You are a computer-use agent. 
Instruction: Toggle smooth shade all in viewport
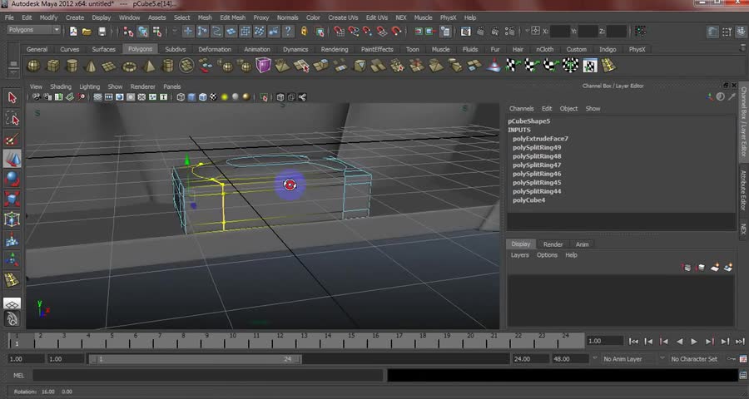191,97
